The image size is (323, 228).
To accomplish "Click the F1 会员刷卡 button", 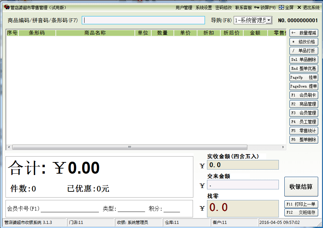I will pyautogui.click(x=303, y=95).
